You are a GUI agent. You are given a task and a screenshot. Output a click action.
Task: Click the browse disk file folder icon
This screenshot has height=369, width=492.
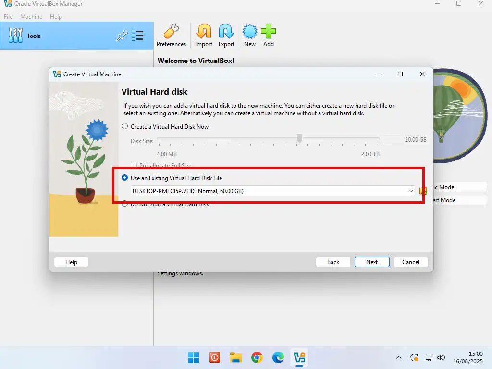423,191
